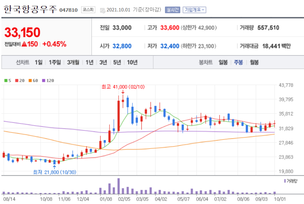Click the 2021.10.01 기준(장마감) date text

pyautogui.click(x=134, y=10)
